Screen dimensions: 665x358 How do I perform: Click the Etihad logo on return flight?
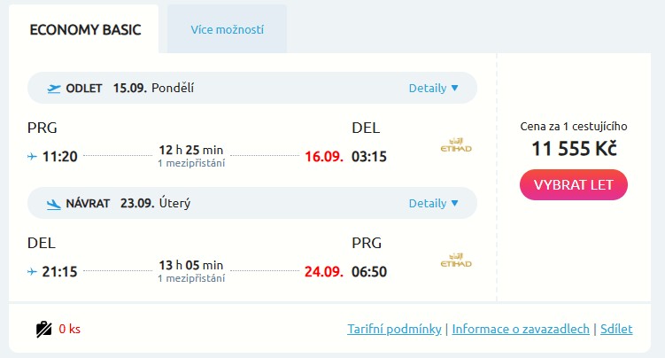[x=457, y=261]
